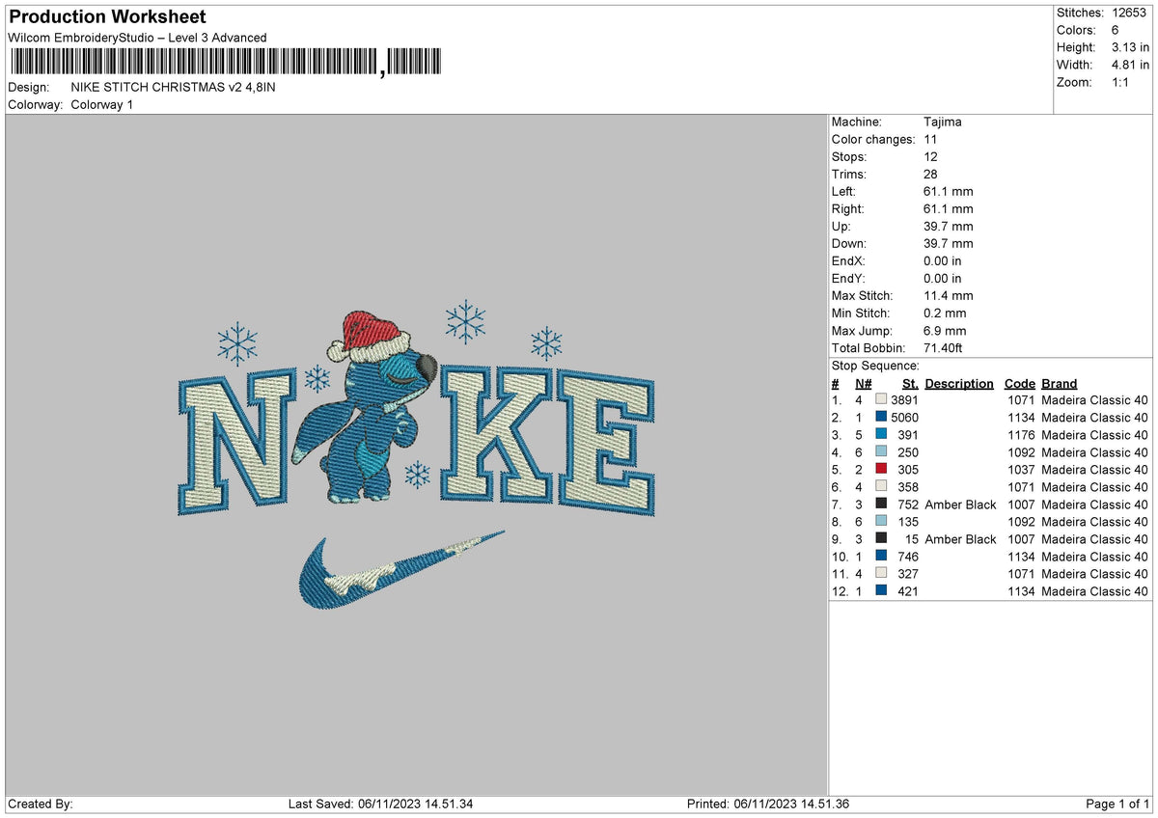Click the 'Created By:' footer label
The image size is (1158, 818).
coord(41,804)
